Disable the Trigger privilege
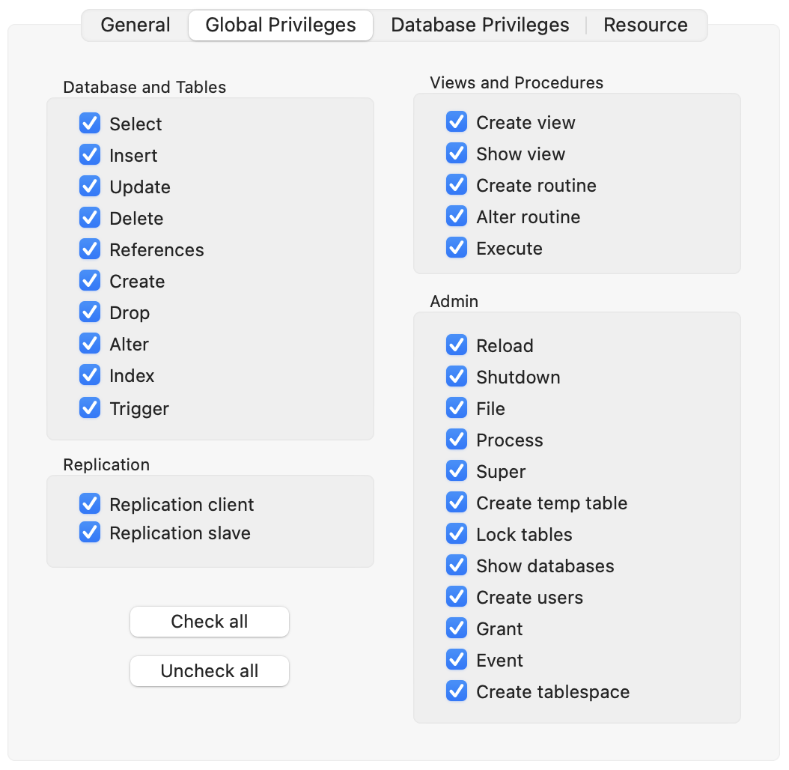The image size is (789, 770). 90,408
